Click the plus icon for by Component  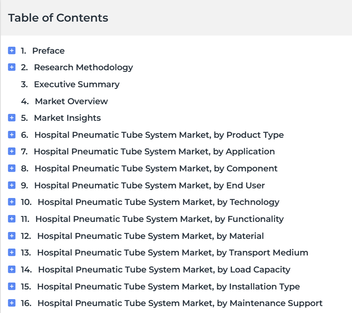coord(12,168)
